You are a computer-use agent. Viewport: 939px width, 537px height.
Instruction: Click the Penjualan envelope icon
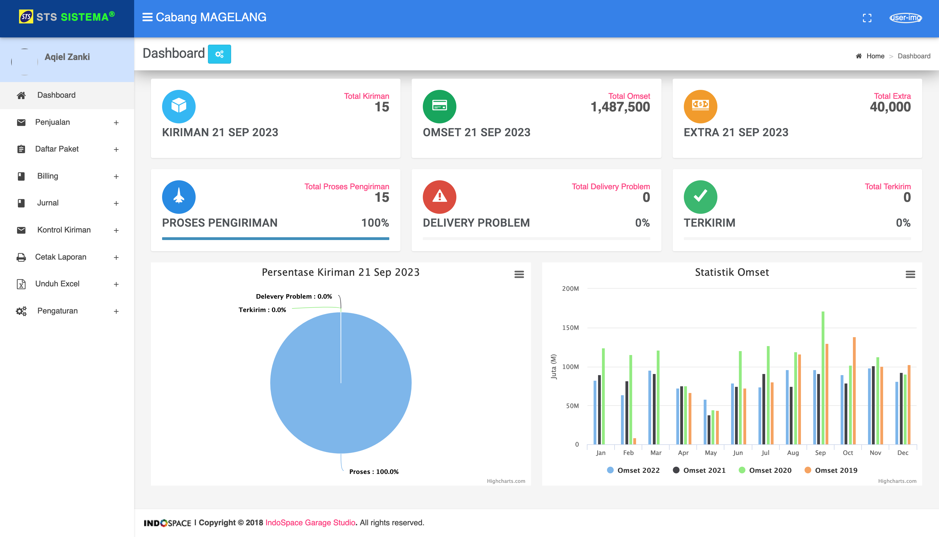(x=21, y=123)
